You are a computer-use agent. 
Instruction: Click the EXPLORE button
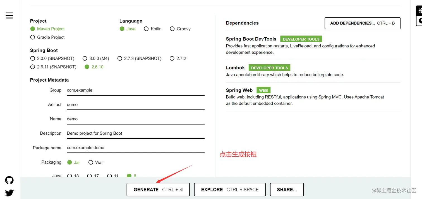[x=230, y=190]
